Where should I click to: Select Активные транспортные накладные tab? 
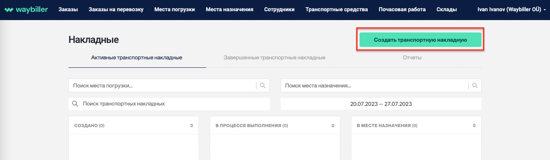point(137,58)
